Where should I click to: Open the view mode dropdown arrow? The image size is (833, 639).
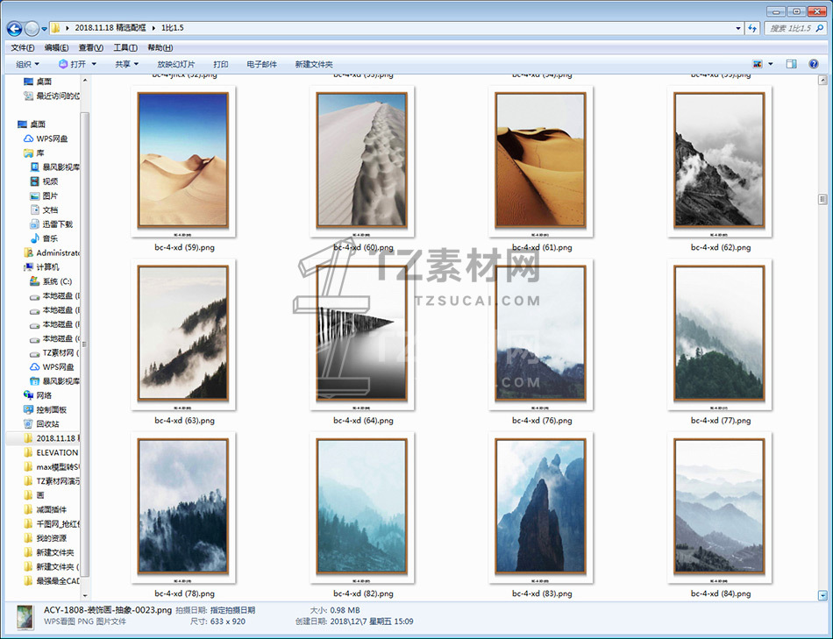point(771,64)
